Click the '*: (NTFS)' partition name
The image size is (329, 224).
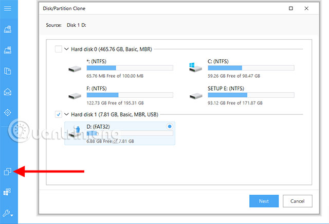97,61
